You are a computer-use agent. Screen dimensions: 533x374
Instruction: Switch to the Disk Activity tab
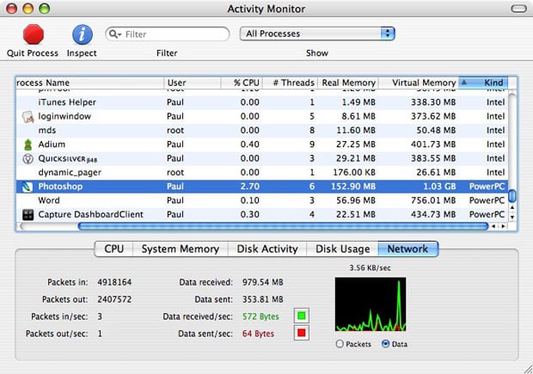[267, 248]
